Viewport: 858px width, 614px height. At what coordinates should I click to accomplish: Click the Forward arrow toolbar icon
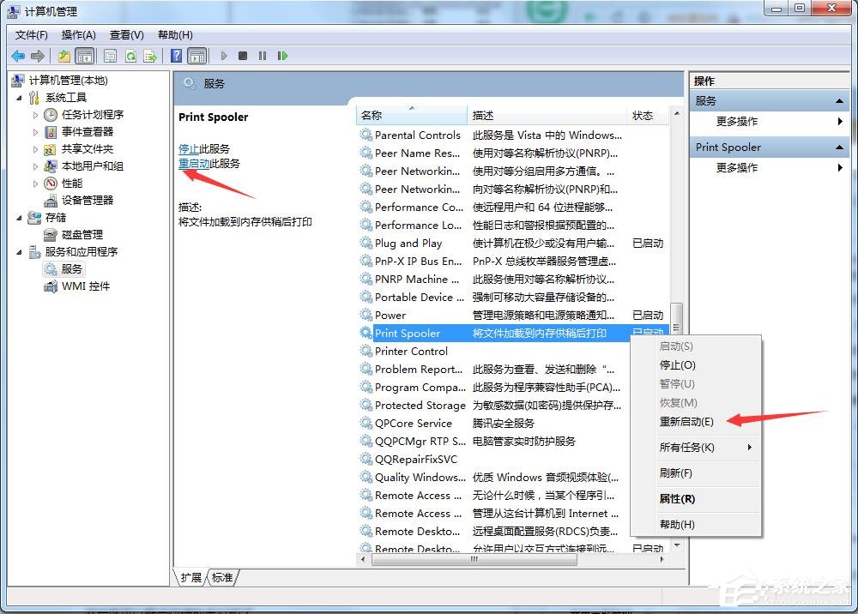pyautogui.click(x=38, y=56)
